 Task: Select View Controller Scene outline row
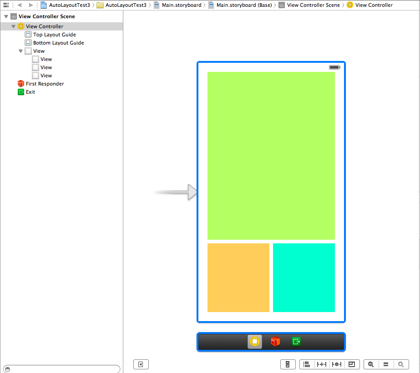pos(61,16)
